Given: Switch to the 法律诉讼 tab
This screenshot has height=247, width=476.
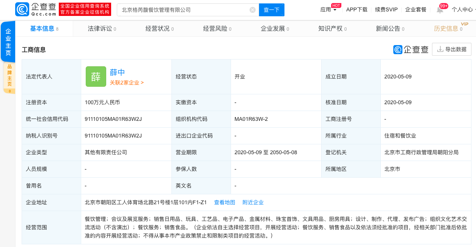Looking at the screenshot, I should click(x=100, y=28).
